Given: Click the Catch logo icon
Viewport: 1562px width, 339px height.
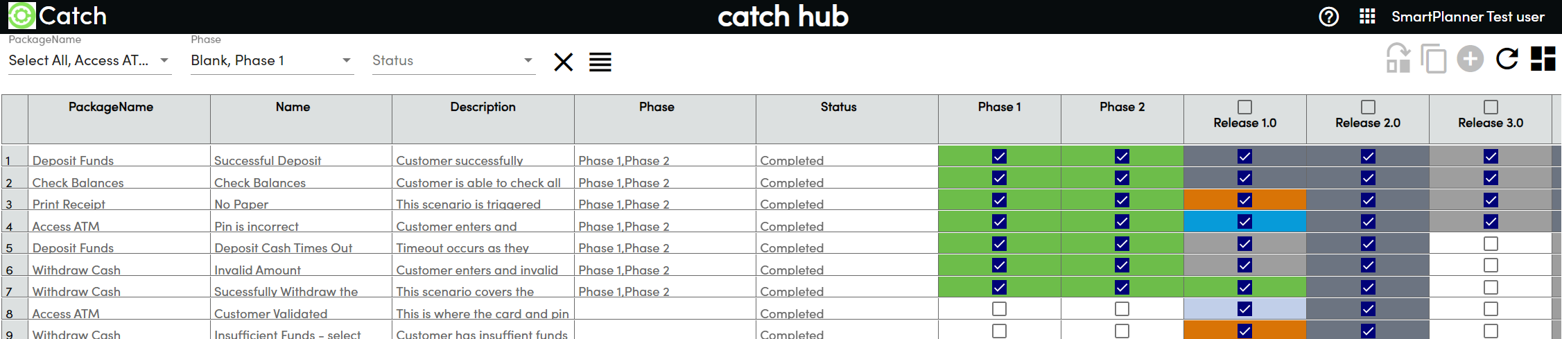Looking at the screenshot, I should point(21,16).
